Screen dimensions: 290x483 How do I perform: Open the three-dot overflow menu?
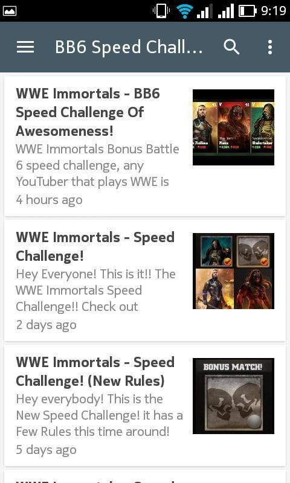270,47
